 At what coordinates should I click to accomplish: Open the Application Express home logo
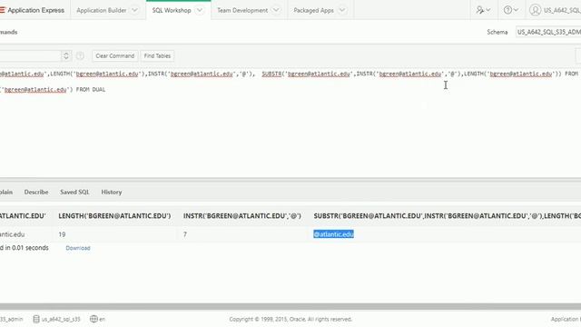tap(33, 10)
